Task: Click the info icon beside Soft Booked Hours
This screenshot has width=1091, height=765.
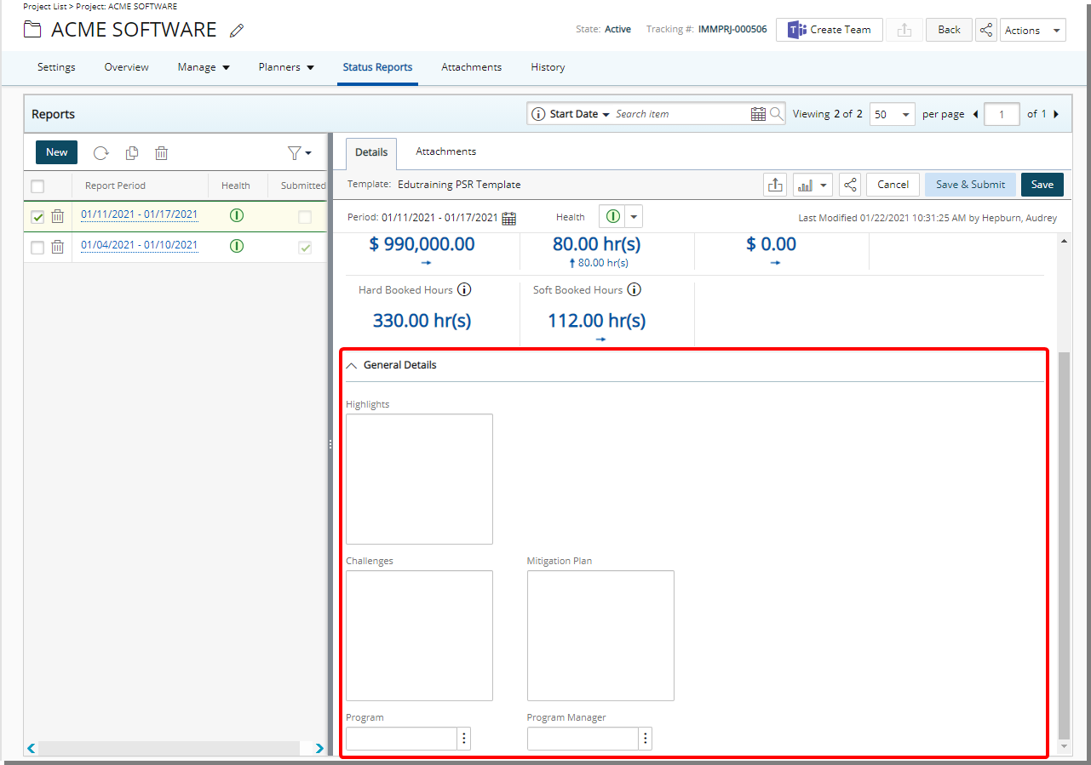Action: (x=634, y=290)
